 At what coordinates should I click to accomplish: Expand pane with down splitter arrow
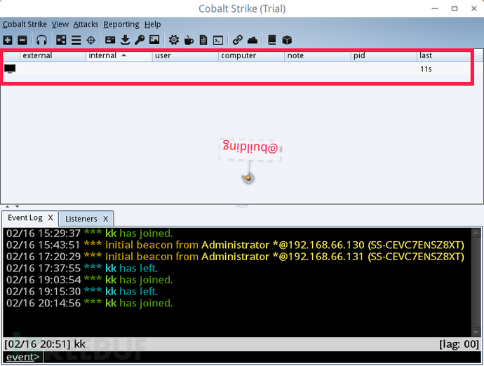[x=18, y=206]
